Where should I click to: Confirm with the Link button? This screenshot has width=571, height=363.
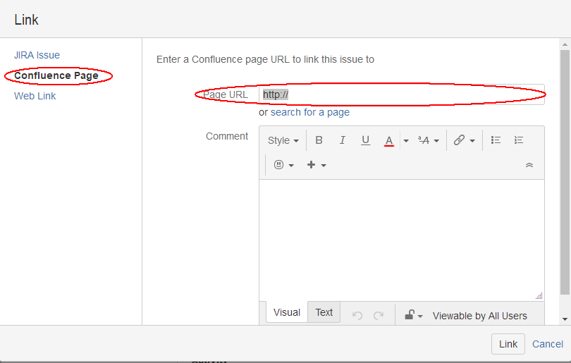[508, 344]
